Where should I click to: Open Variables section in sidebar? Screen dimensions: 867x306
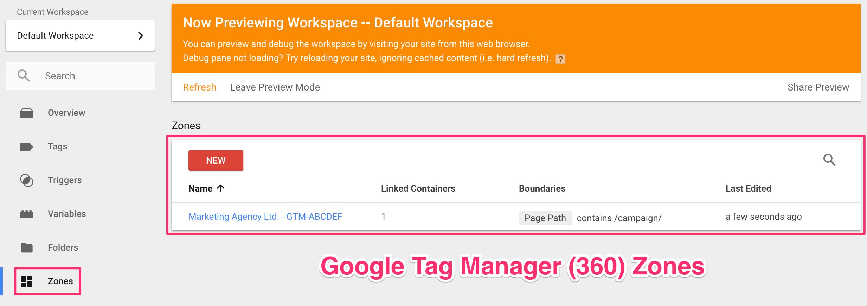67,214
